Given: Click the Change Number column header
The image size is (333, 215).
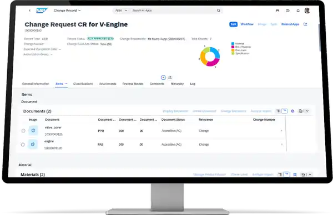Looking at the screenshot, I should [x=264, y=120].
